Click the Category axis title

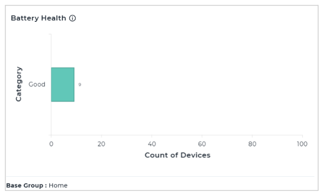(x=19, y=84)
